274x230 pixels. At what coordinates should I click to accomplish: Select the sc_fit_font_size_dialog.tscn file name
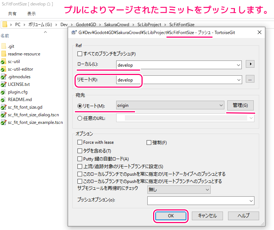pos(33,115)
